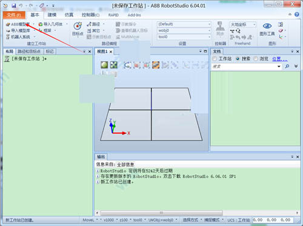303x226 pixels.
Task: Click the View All icon in the viewport toolbar
Action: 114,65
